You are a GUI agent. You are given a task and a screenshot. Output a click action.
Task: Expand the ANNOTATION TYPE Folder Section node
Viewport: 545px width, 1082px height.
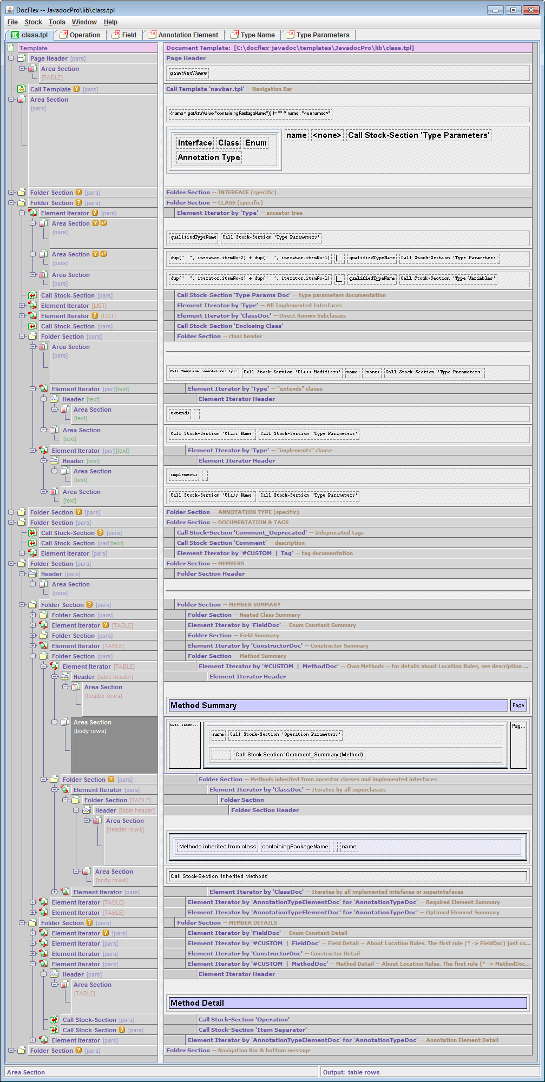[11, 512]
